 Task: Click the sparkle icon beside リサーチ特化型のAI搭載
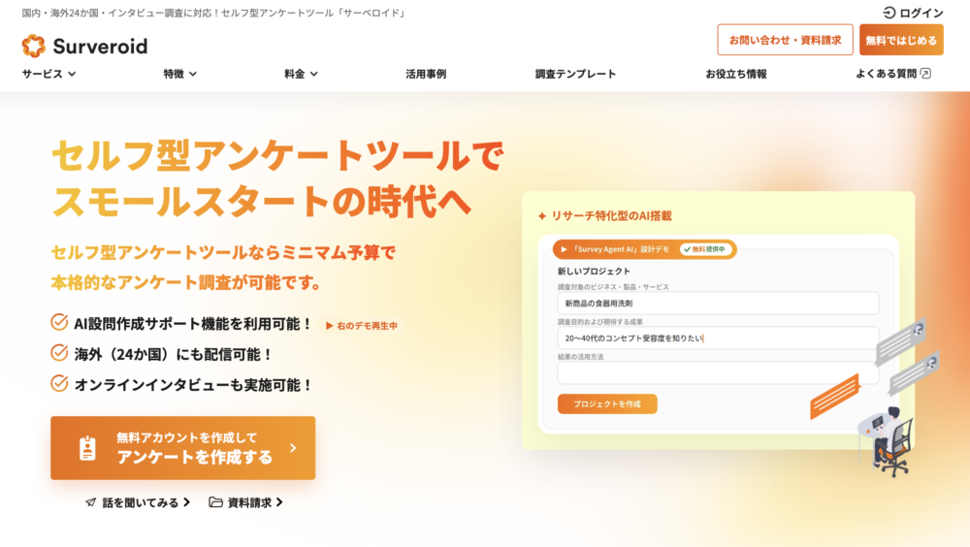tap(542, 216)
